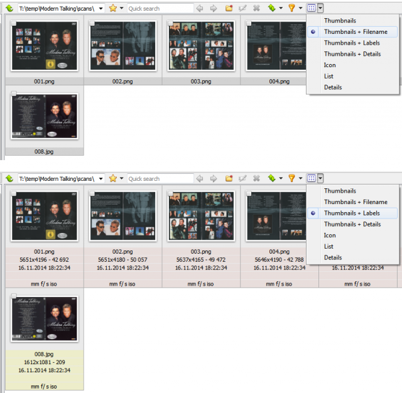This screenshot has height=393, width=402.
Task: Choose Thumbnails in upper view menu
Action: [352, 21]
